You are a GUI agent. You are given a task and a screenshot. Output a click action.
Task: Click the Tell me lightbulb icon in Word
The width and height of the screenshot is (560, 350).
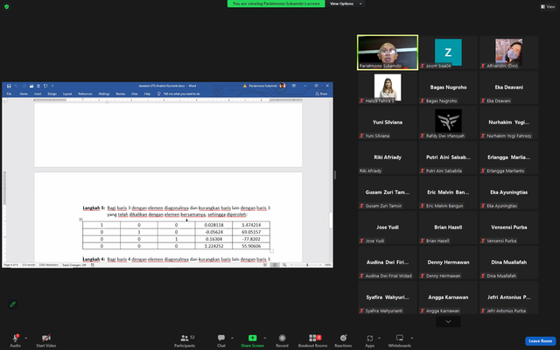click(x=159, y=94)
